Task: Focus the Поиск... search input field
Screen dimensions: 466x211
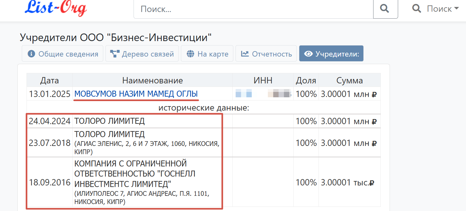Action: coord(253,9)
